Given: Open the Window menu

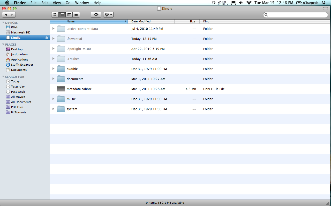Looking at the screenshot, I should (82, 3).
